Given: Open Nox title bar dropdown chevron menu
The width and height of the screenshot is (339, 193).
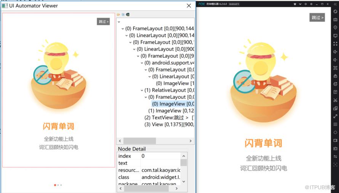Looking at the screenshot, I should tap(300, 4).
